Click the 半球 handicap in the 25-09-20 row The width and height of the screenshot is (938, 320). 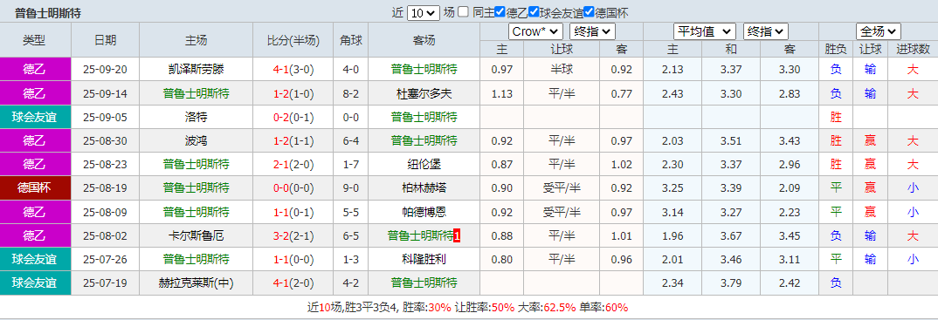tap(562, 69)
